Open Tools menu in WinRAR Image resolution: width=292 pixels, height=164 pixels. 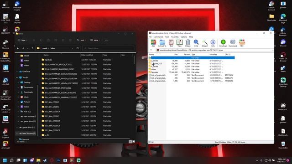167,37
